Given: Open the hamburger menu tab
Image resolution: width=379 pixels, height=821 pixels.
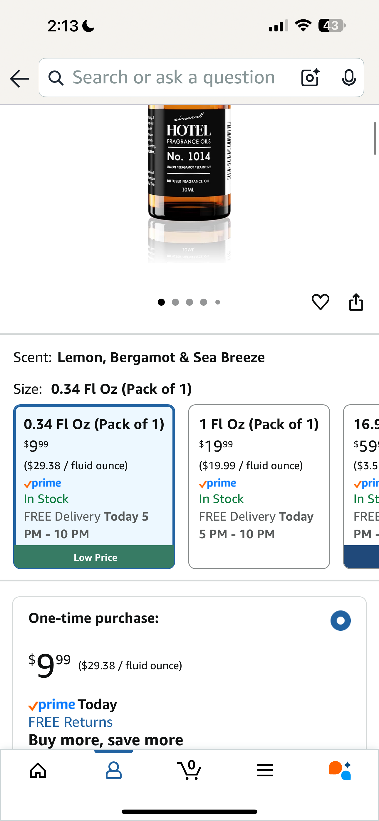Looking at the screenshot, I should (265, 771).
